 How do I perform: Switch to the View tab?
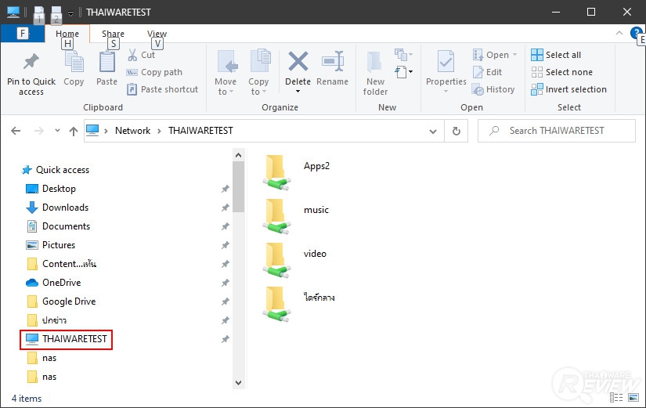click(157, 34)
